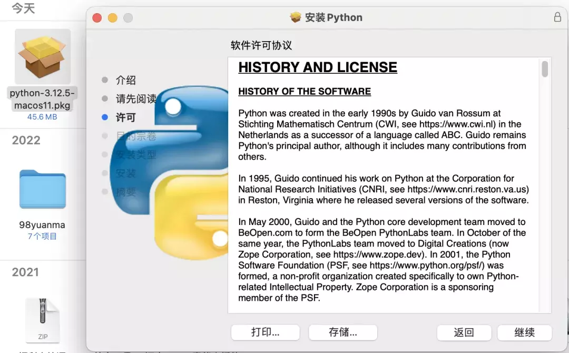Click the 98yuanma folder name
This screenshot has width=569, height=353.
[x=42, y=225]
